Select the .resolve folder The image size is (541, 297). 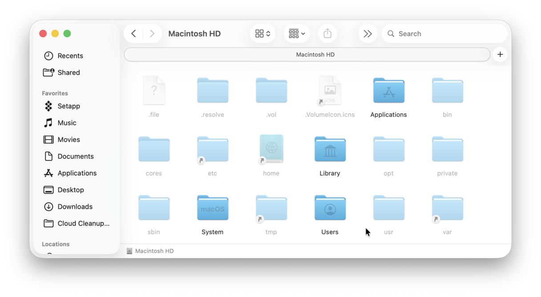click(213, 91)
